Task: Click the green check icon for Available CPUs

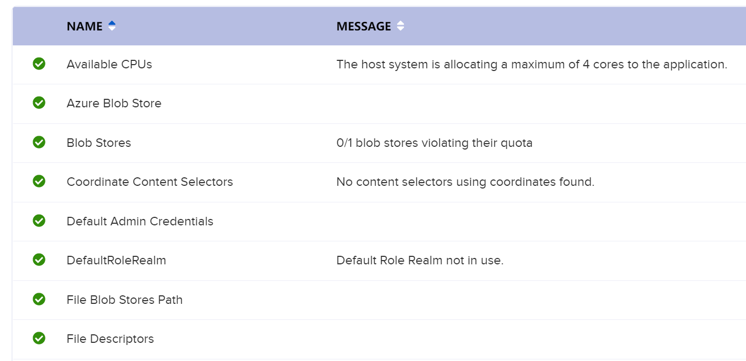Action: click(x=39, y=64)
